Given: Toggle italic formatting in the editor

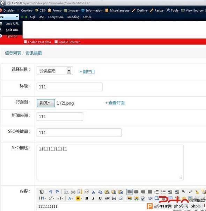Looking at the screenshot, I should coord(94,198).
